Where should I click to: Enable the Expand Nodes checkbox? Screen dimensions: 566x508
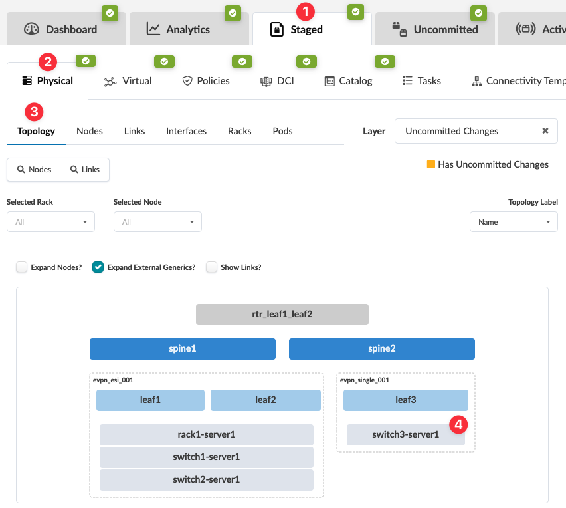(22, 267)
